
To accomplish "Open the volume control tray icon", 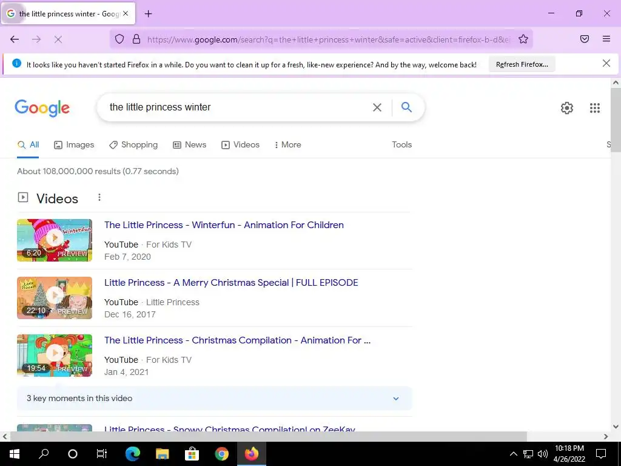I will pyautogui.click(x=543, y=454).
